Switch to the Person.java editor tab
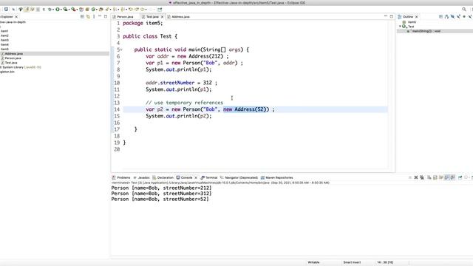This screenshot has width=473, height=266. [125, 16]
